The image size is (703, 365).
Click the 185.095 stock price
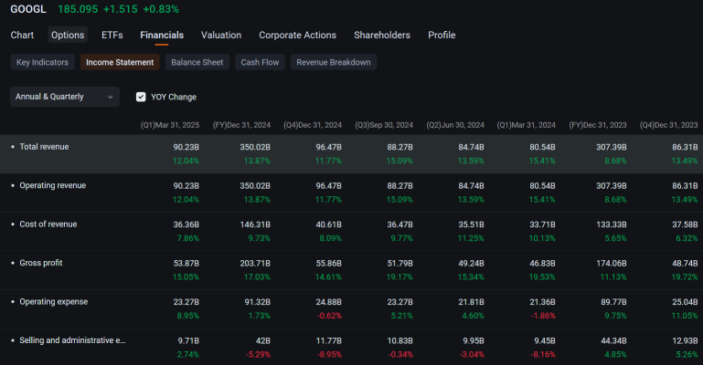pyautogui.click(x=78, y=9)
